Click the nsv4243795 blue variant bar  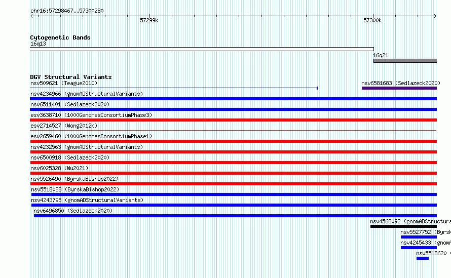tap(234, 205)
